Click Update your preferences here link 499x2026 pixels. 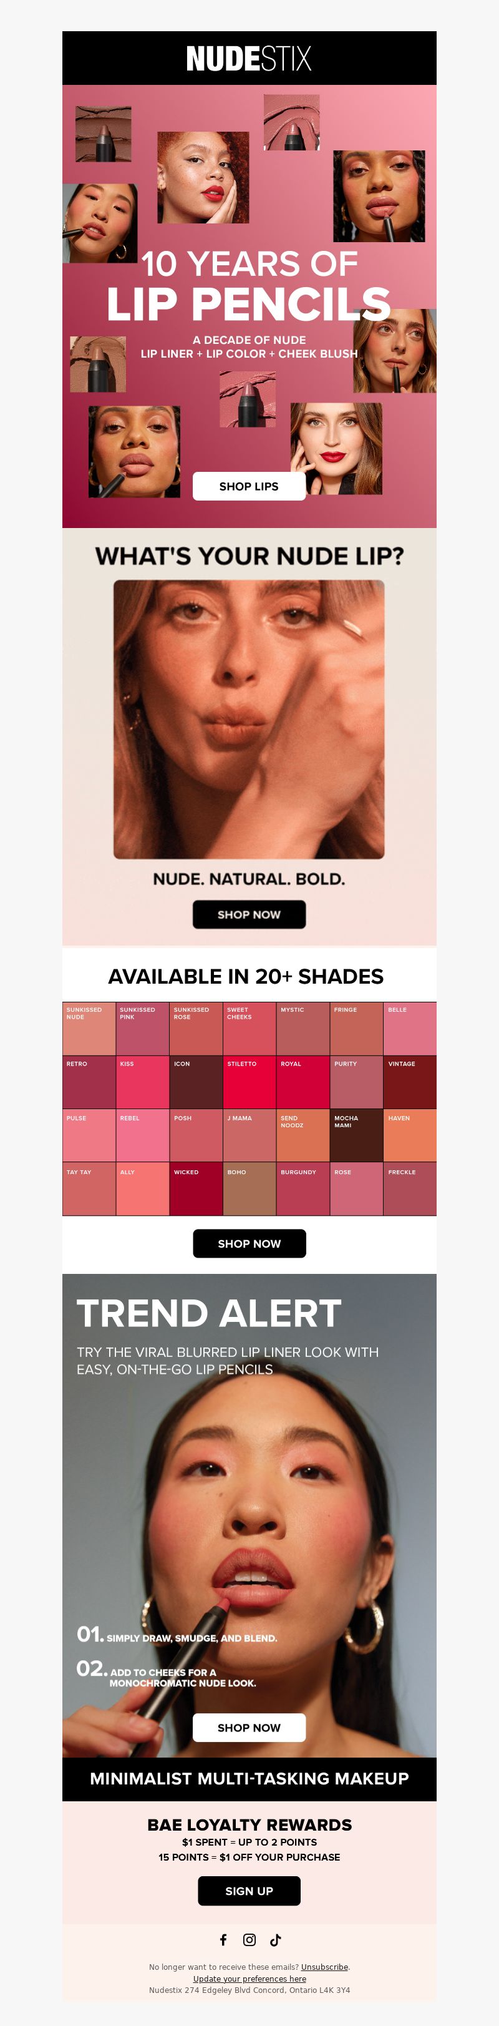[x=249, y=1978]
